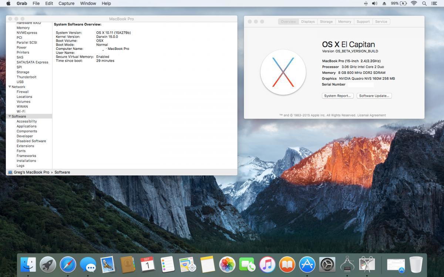Viewport: 444px width, 277px height.
Task: Select NVMExpress in hardware list
Action: click(x=27, y=33)
